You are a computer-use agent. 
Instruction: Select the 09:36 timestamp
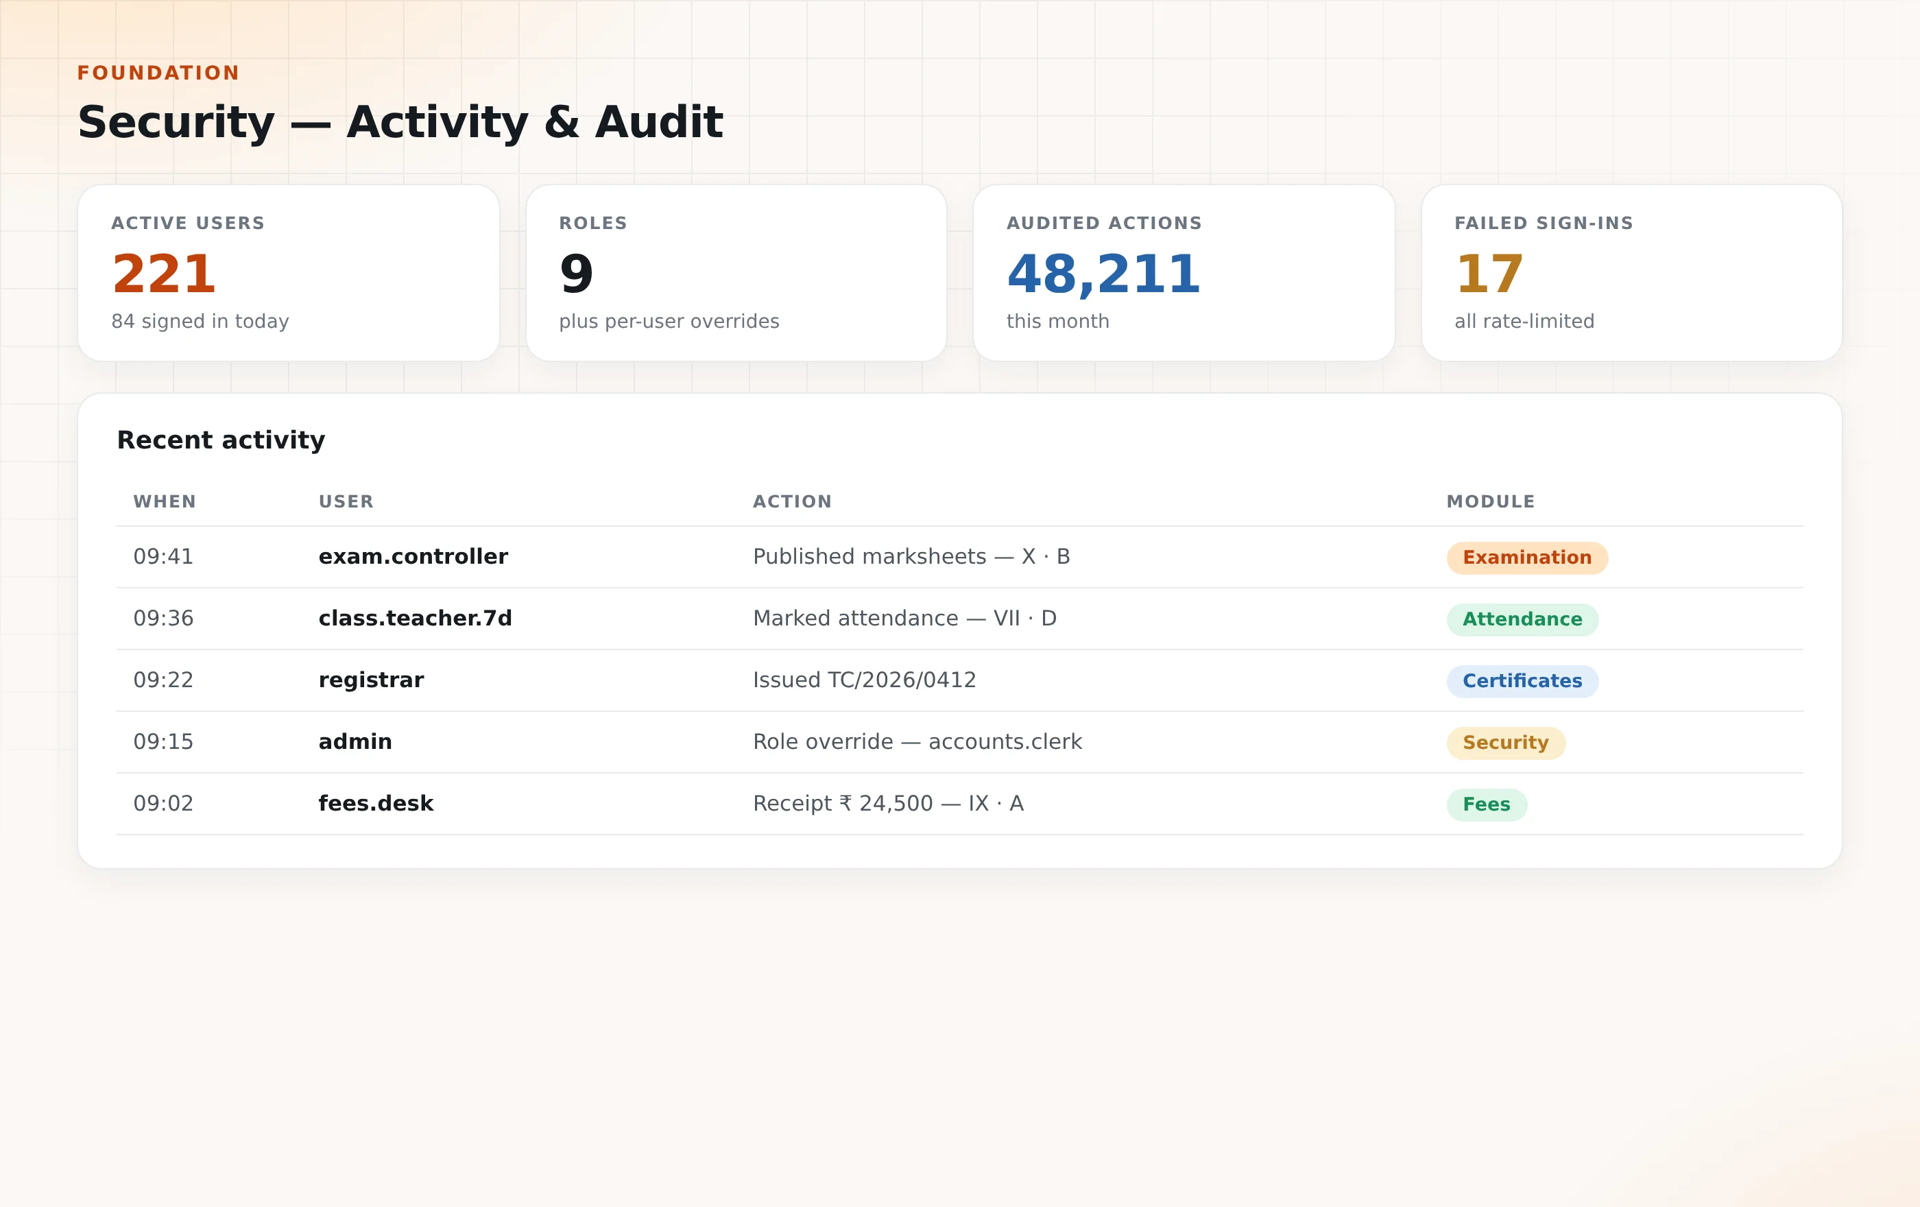tap(163, 618)
